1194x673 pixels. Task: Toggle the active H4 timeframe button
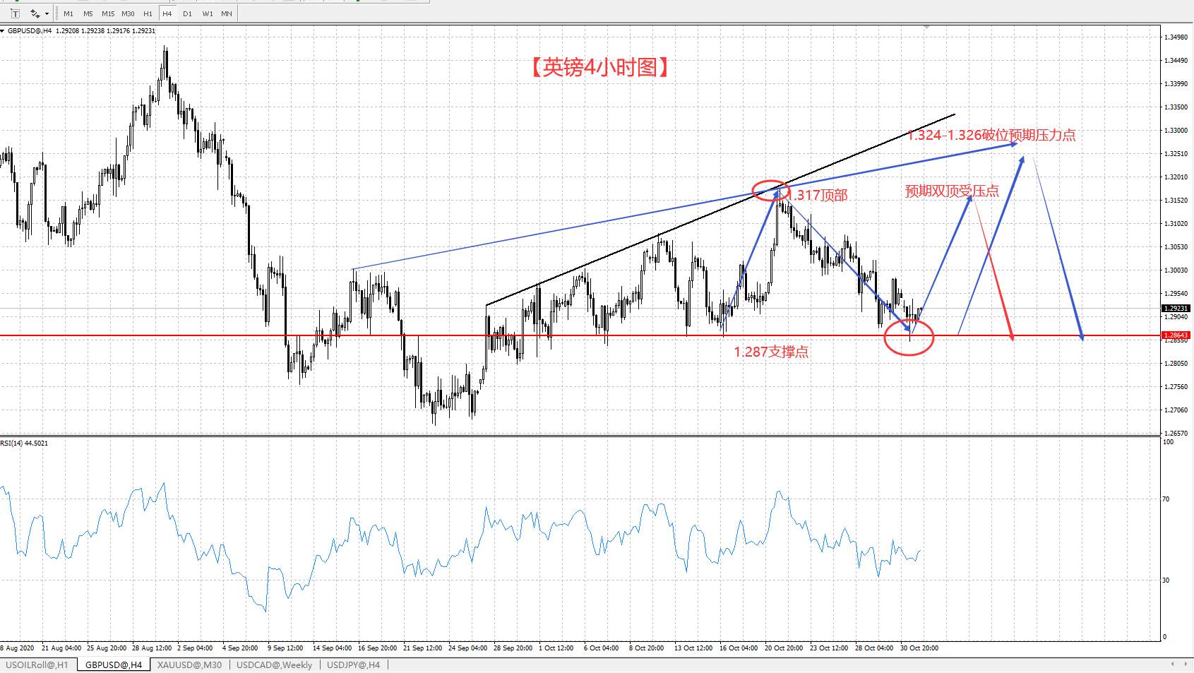tap(167, 13)
